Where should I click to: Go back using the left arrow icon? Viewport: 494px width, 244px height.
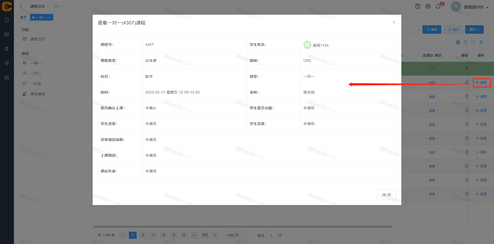[x=21, y=6]
